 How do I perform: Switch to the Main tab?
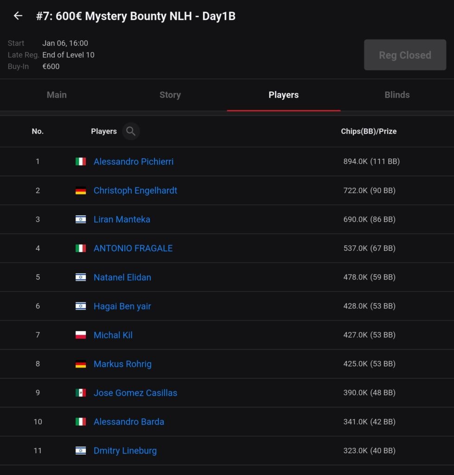[x=57, y=95]
